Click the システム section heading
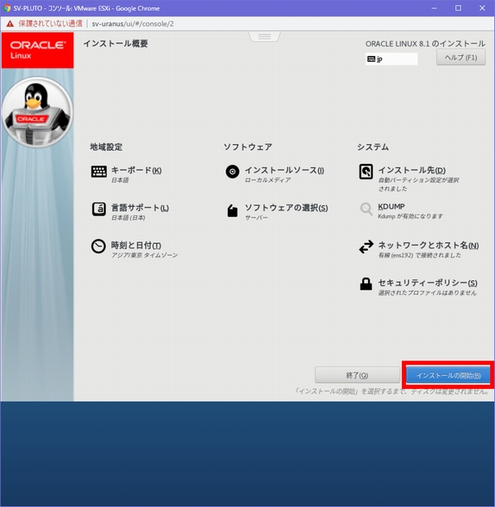Viewport: 495px width, 507px height. 373,147
